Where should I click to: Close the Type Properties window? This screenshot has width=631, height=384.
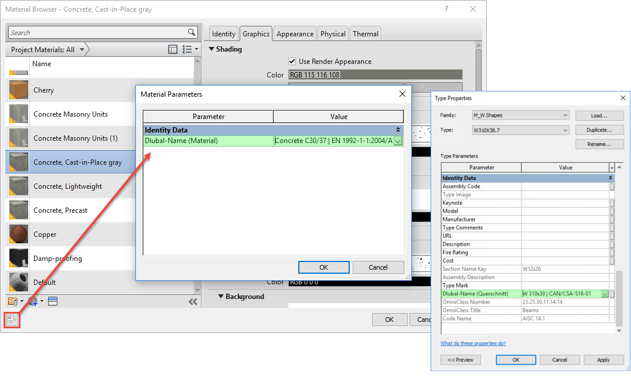(x=623, y=98)
